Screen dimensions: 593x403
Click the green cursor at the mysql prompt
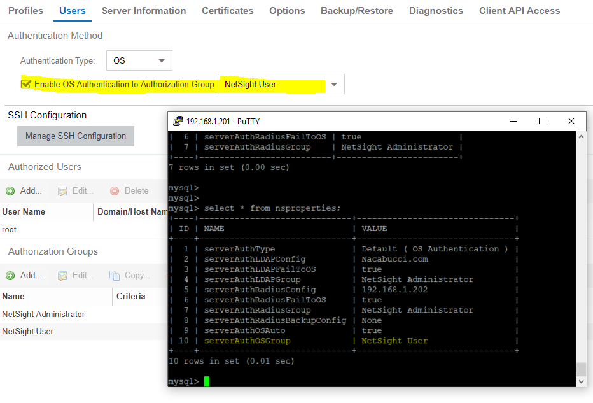[x=207, y=381]
